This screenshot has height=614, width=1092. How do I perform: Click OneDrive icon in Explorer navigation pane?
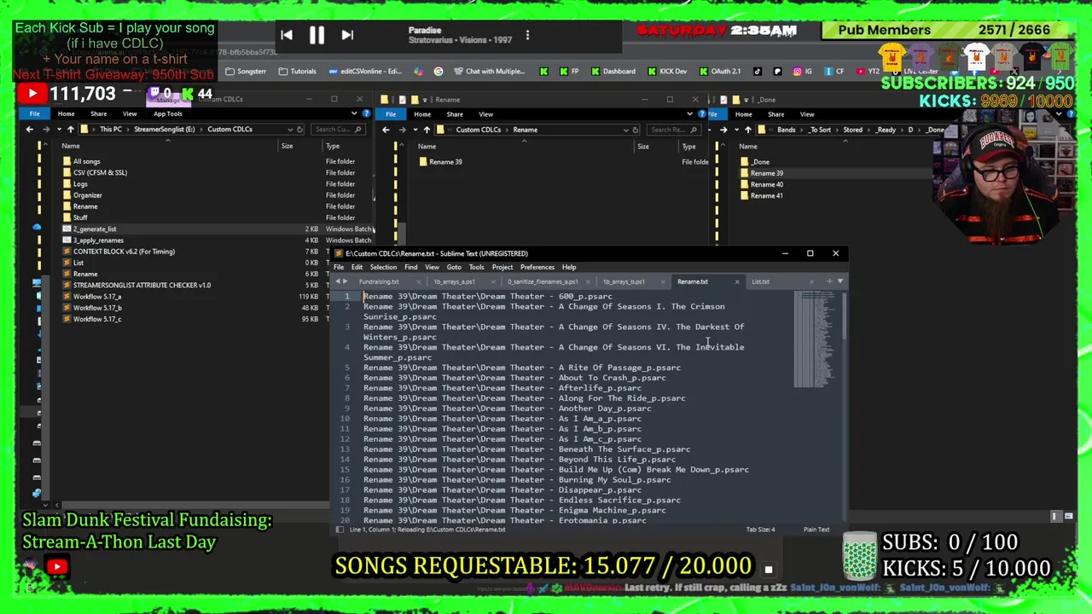[37, 227]
